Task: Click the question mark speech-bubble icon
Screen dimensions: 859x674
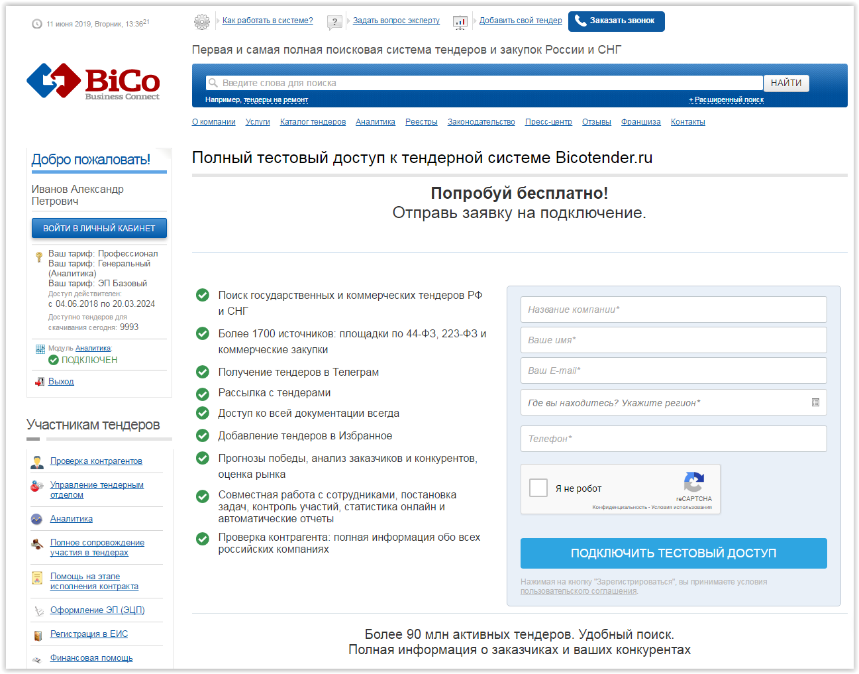Action: point(334,23)
